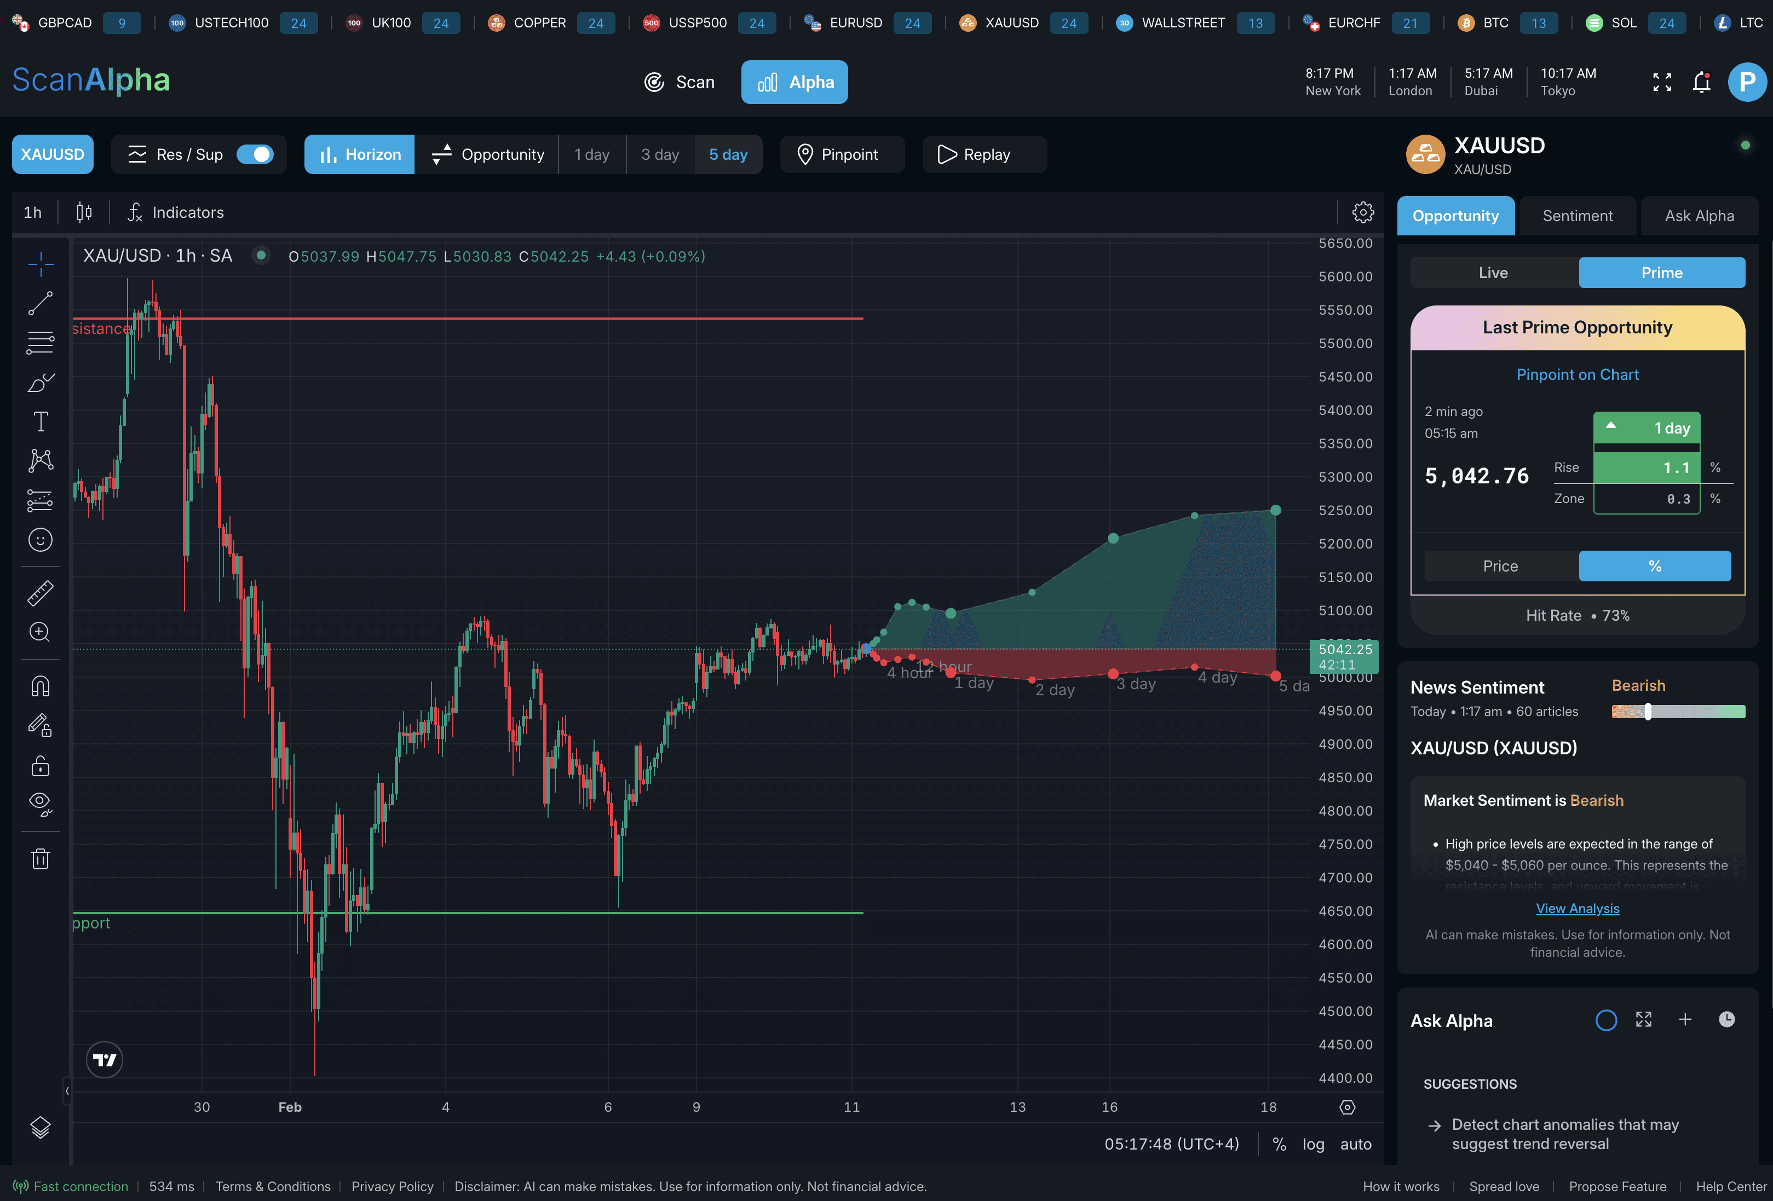Switch opportunity display from Price to %
Image resolution: width=1773 pixels, height=1201 pixels.
[1654, 566]
